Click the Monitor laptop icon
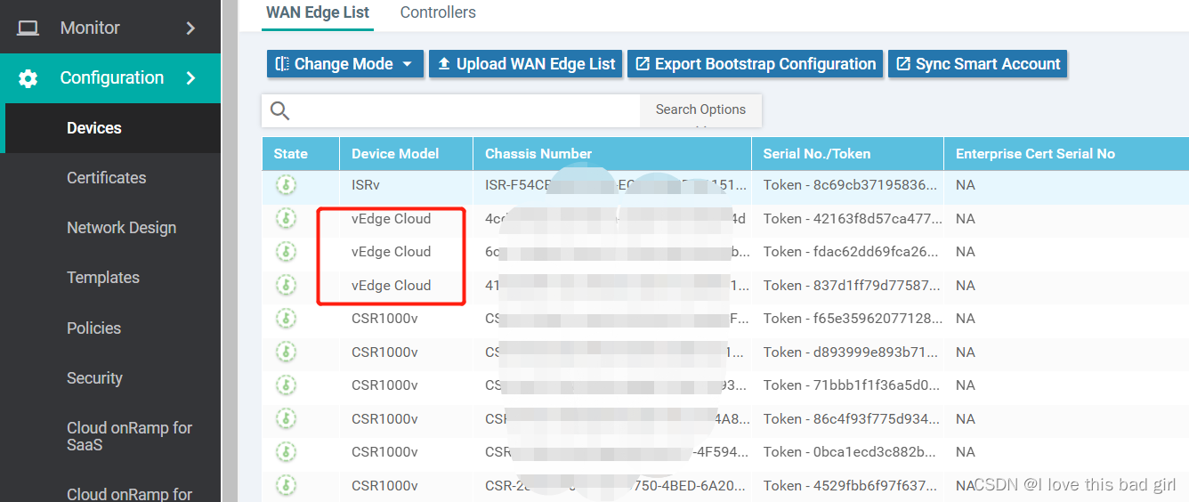Viewport: 1189px width, 502px height. point(28,28)
